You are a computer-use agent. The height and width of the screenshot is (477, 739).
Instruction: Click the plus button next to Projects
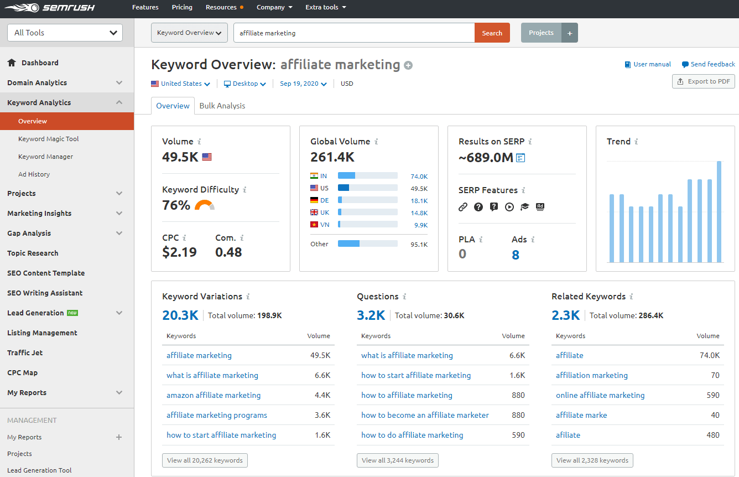(570, 33)
